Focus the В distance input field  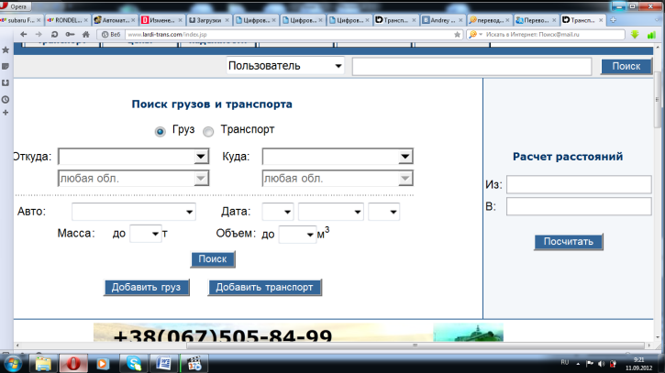click(x=579, y=206)
